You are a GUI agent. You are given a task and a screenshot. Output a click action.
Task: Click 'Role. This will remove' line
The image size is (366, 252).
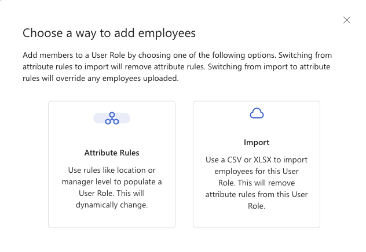tap(257, 183)
